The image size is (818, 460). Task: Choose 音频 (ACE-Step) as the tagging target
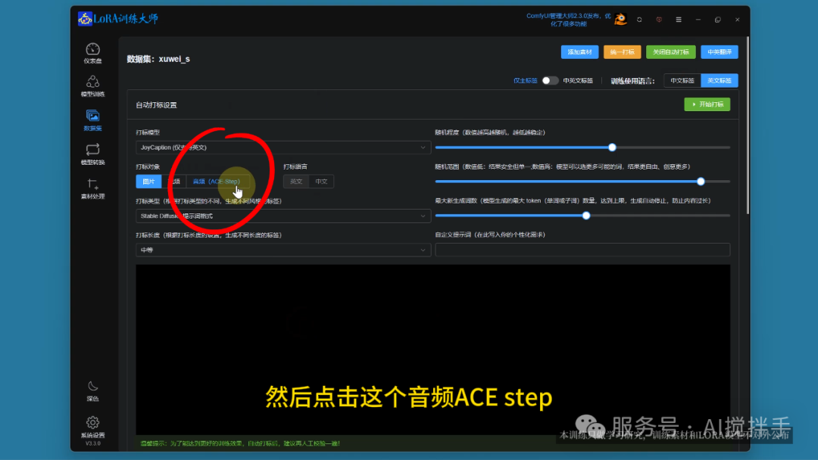[x=217, y=182]
